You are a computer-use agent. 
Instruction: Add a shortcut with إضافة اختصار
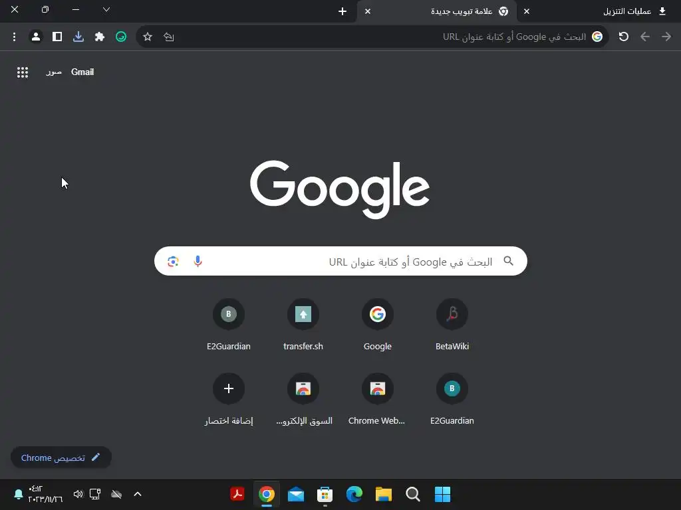tap(229, 398)
